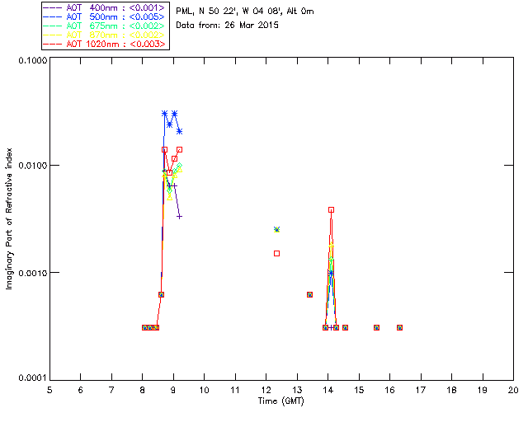Click the isolated red square marker near 12.3 GMT

pos(277,253)
